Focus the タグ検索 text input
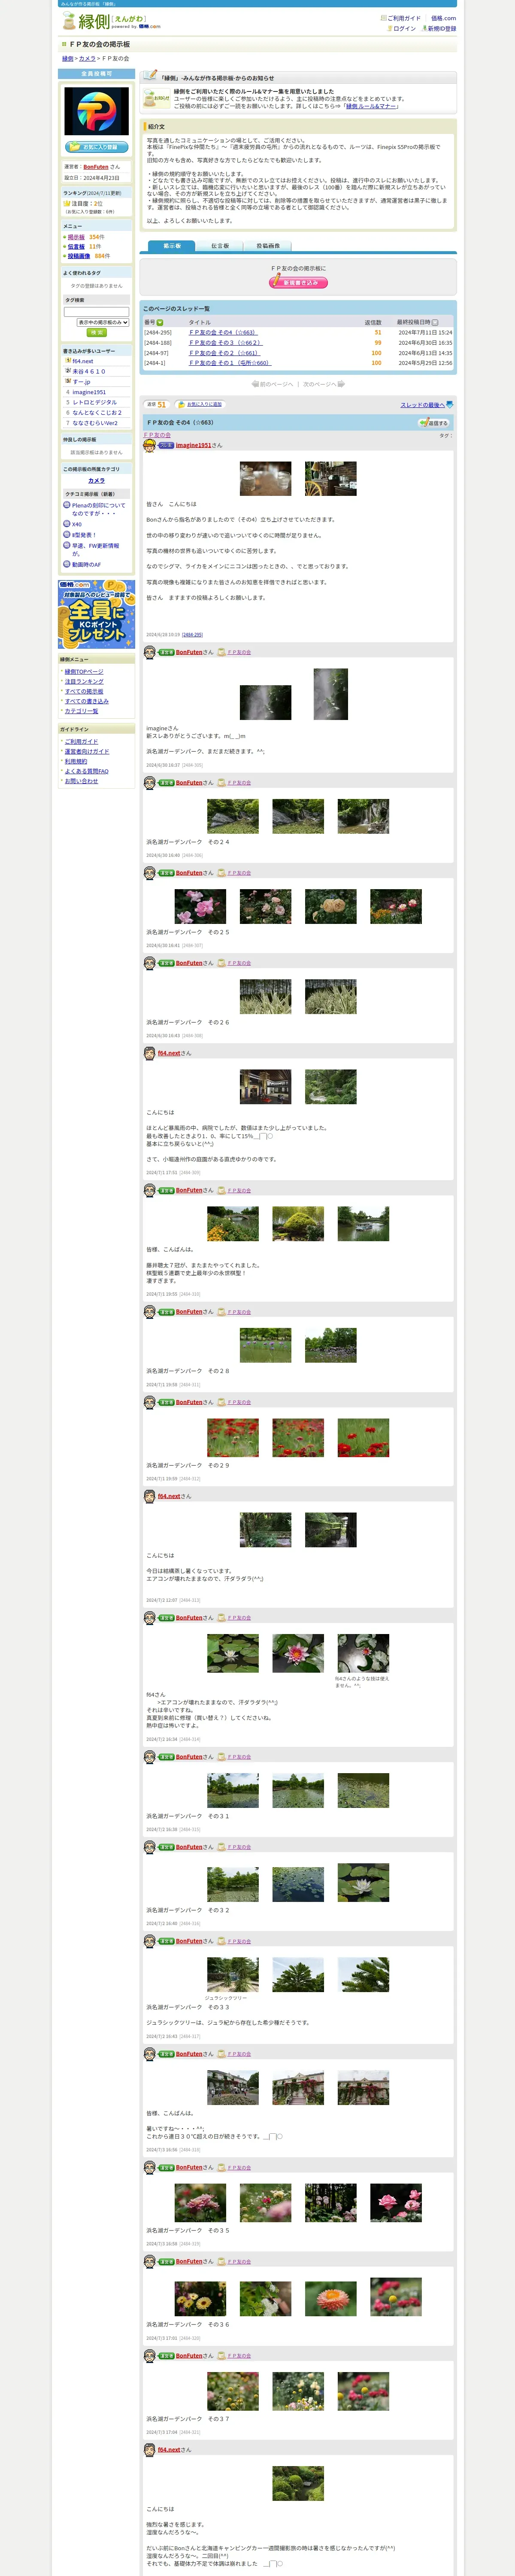 tap(97, 312)
